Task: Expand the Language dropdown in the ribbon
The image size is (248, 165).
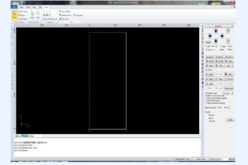Action: point(78,15)
